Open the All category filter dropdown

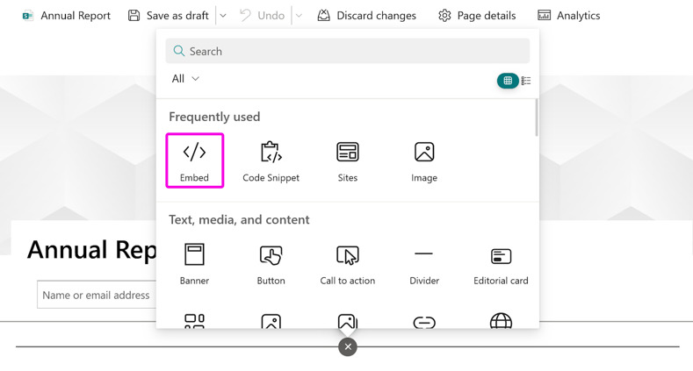pyautogui.click(x=185, y=79)
